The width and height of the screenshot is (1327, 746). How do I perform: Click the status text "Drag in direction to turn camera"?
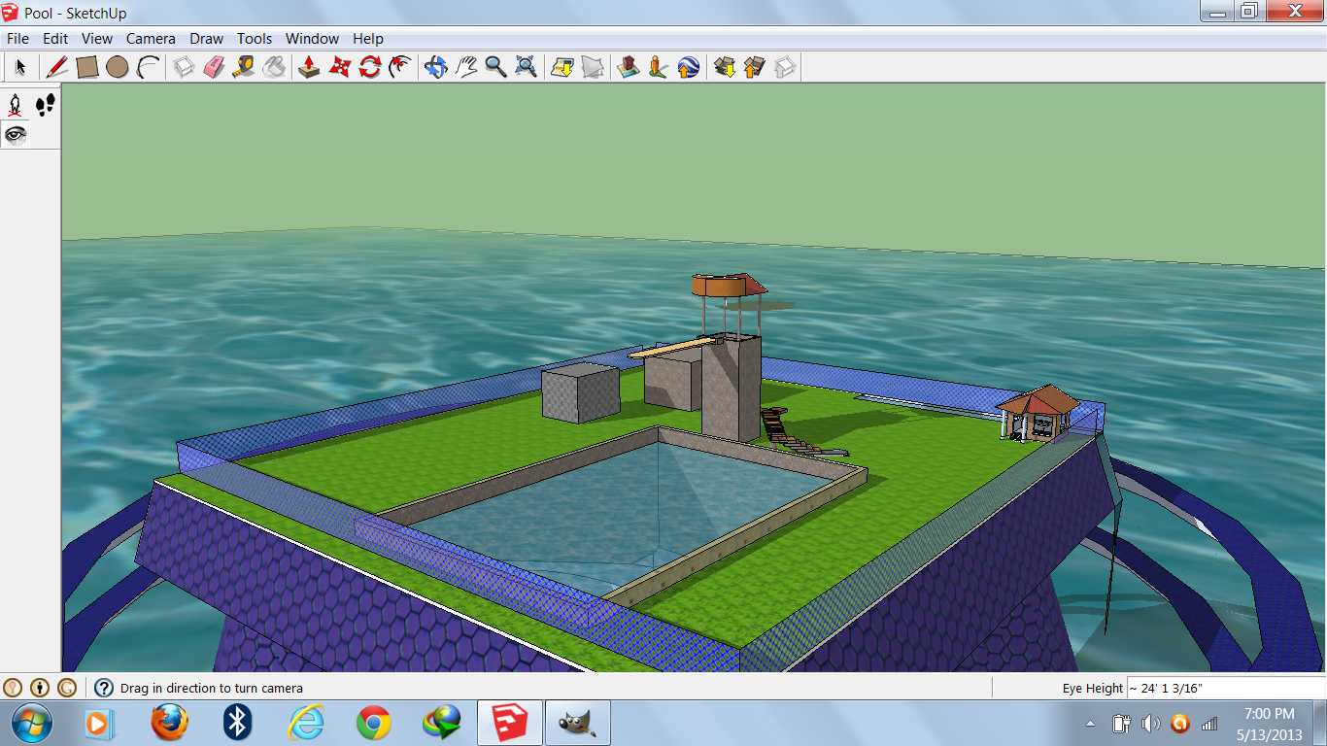[x=212, y=688]
